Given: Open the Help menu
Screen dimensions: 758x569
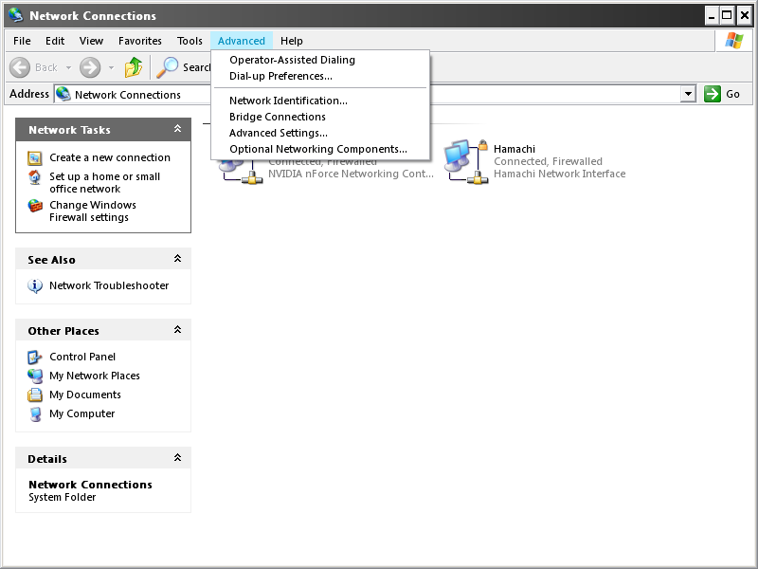Looking at the screenshot, I should [x=292, y=41].
